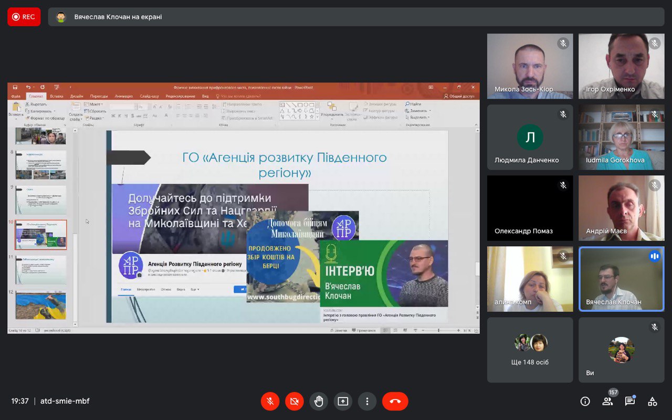Viewport: 672px width, 420px height.
Task: Select ludmila Gorokhova video tile
Action: click(x=622, y=138)
